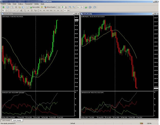Zoom in using the magnifier plus icon
The height and width of the screenshot is (125, 160).
click(70, 7)
